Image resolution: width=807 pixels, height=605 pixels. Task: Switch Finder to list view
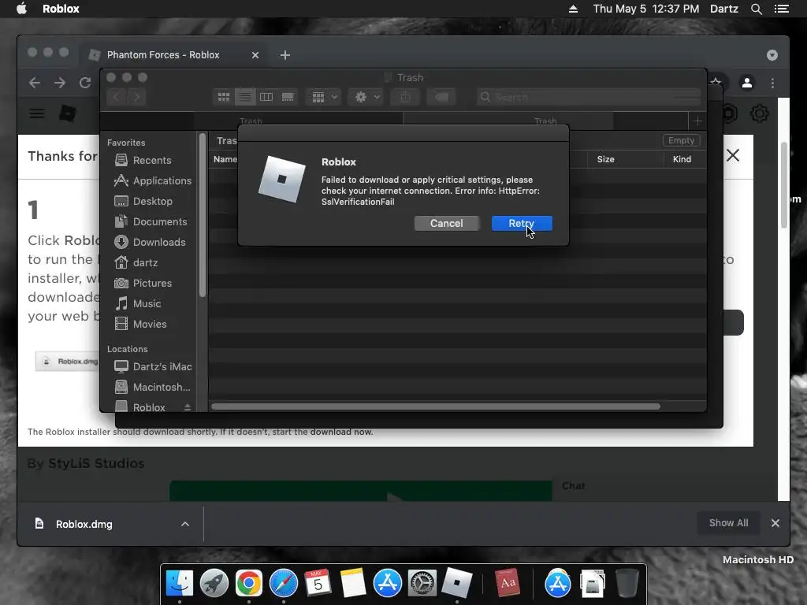[x=245, y=97]
